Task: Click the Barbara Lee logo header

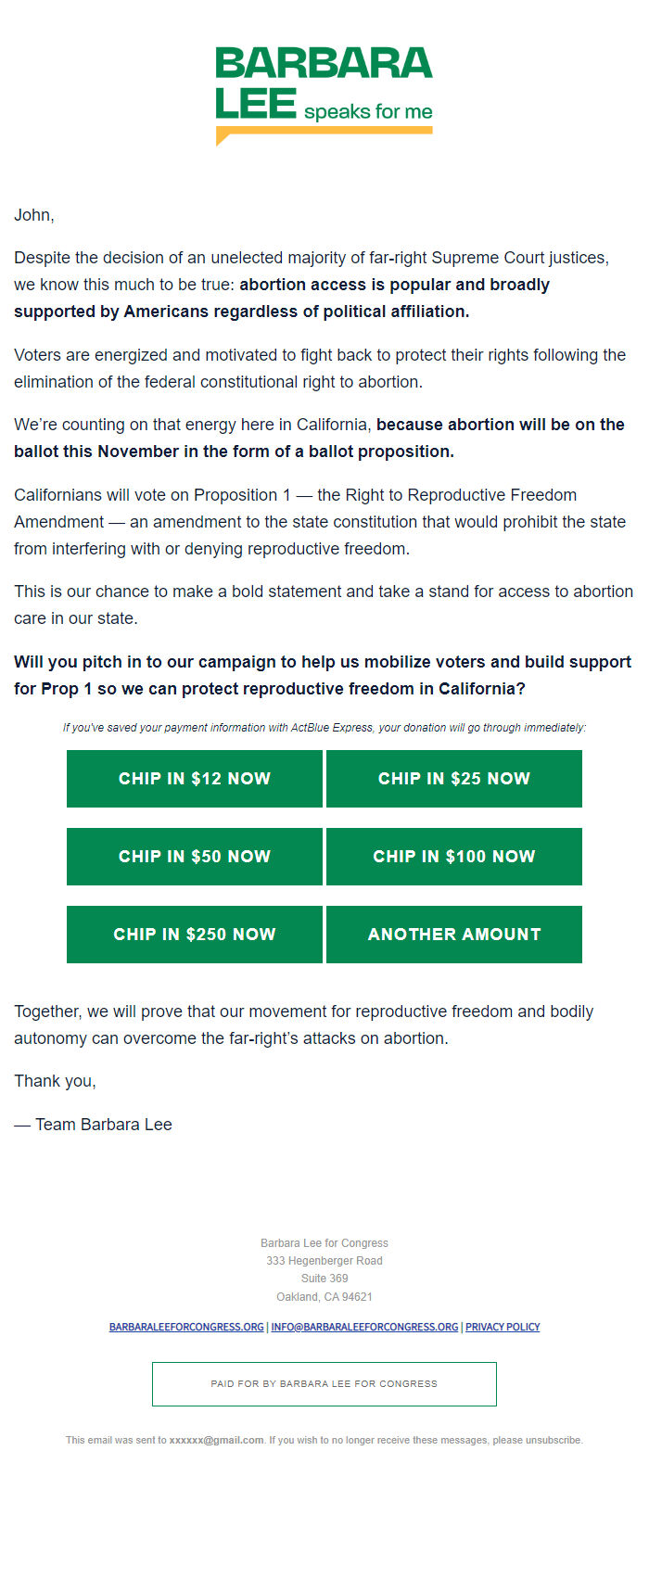Action: (324, 96)
